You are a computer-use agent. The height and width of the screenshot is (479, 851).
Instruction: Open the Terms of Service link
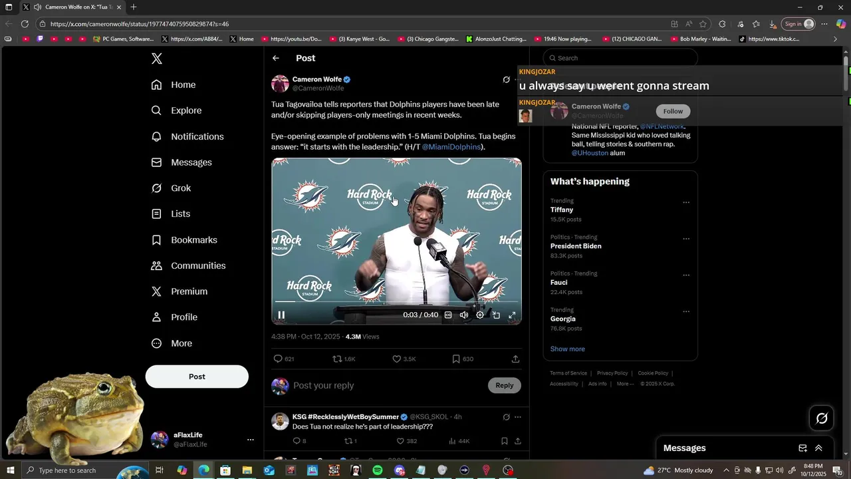(568, 373)
